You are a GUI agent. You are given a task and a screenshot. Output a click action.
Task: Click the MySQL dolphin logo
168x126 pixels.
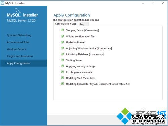tap(18, 11)
